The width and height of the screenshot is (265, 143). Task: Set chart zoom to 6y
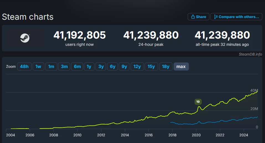(x=112, y=66)
